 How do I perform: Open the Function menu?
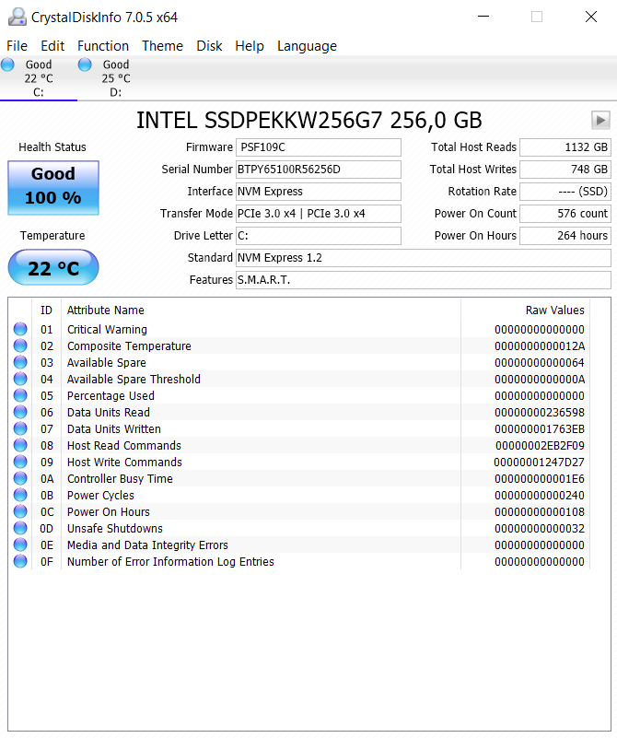103,46
